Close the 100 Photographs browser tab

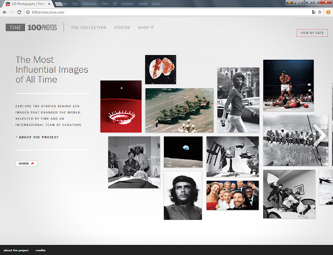[49, 4]
